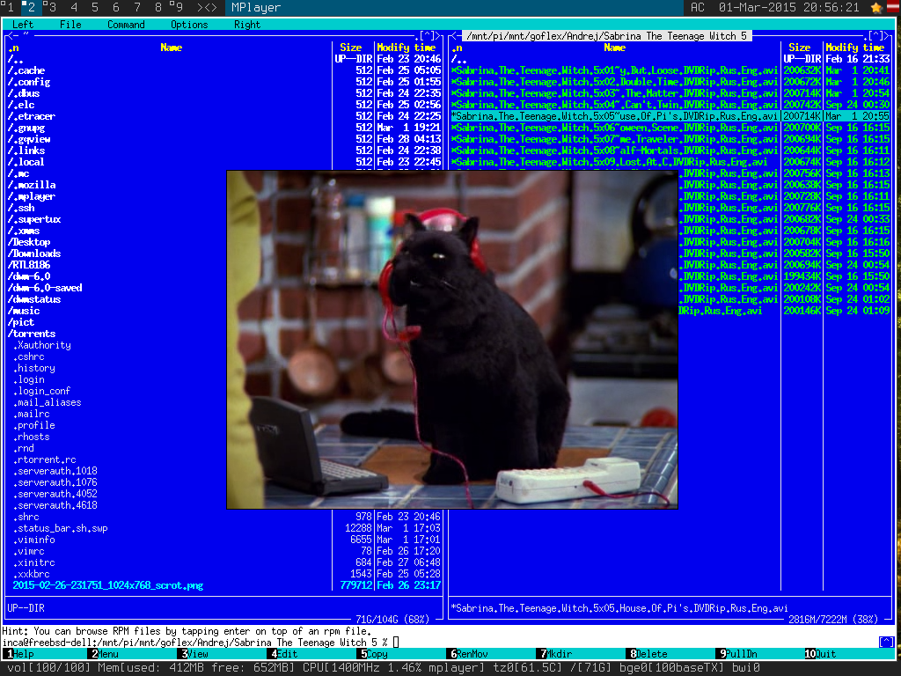Click the dwm layout symbol ><>
The height and width of the screenshot is (676, 901).
click(x=207, y=7)
